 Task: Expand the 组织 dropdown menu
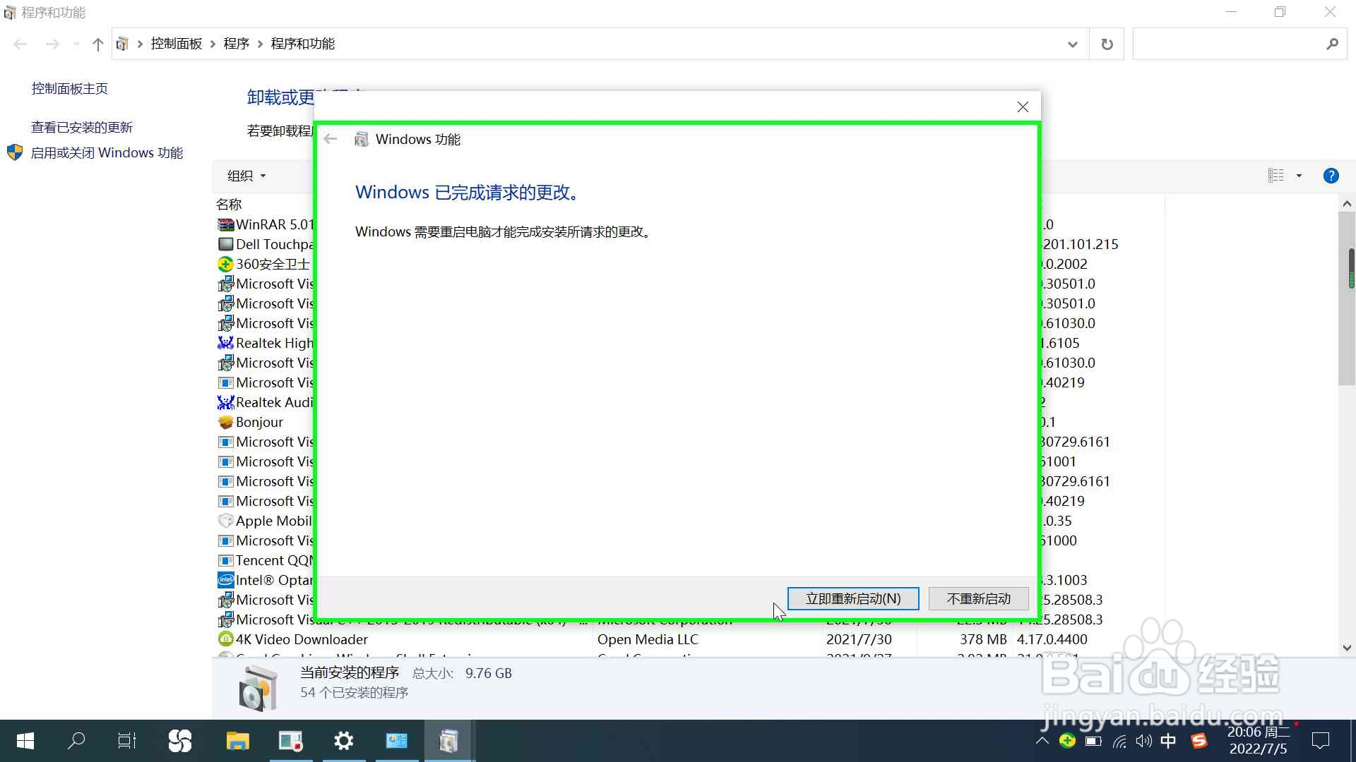246,176
